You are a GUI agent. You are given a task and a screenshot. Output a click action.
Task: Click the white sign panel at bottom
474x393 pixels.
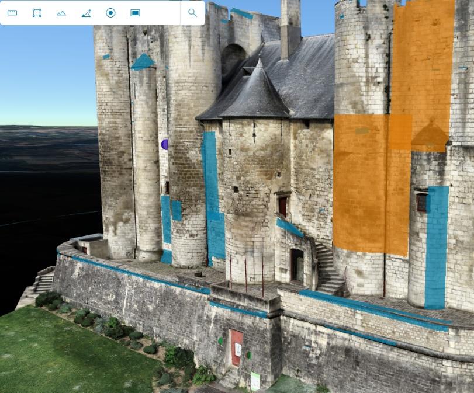255,380
